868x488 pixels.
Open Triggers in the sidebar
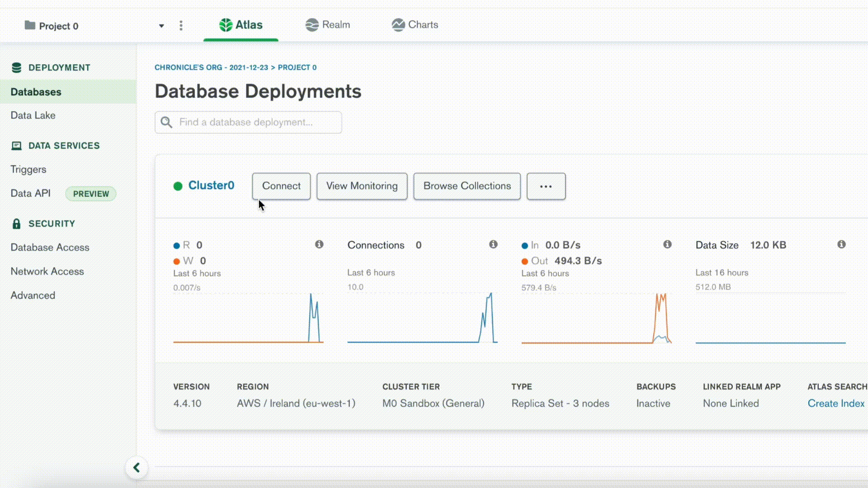[x=28, y=169]
